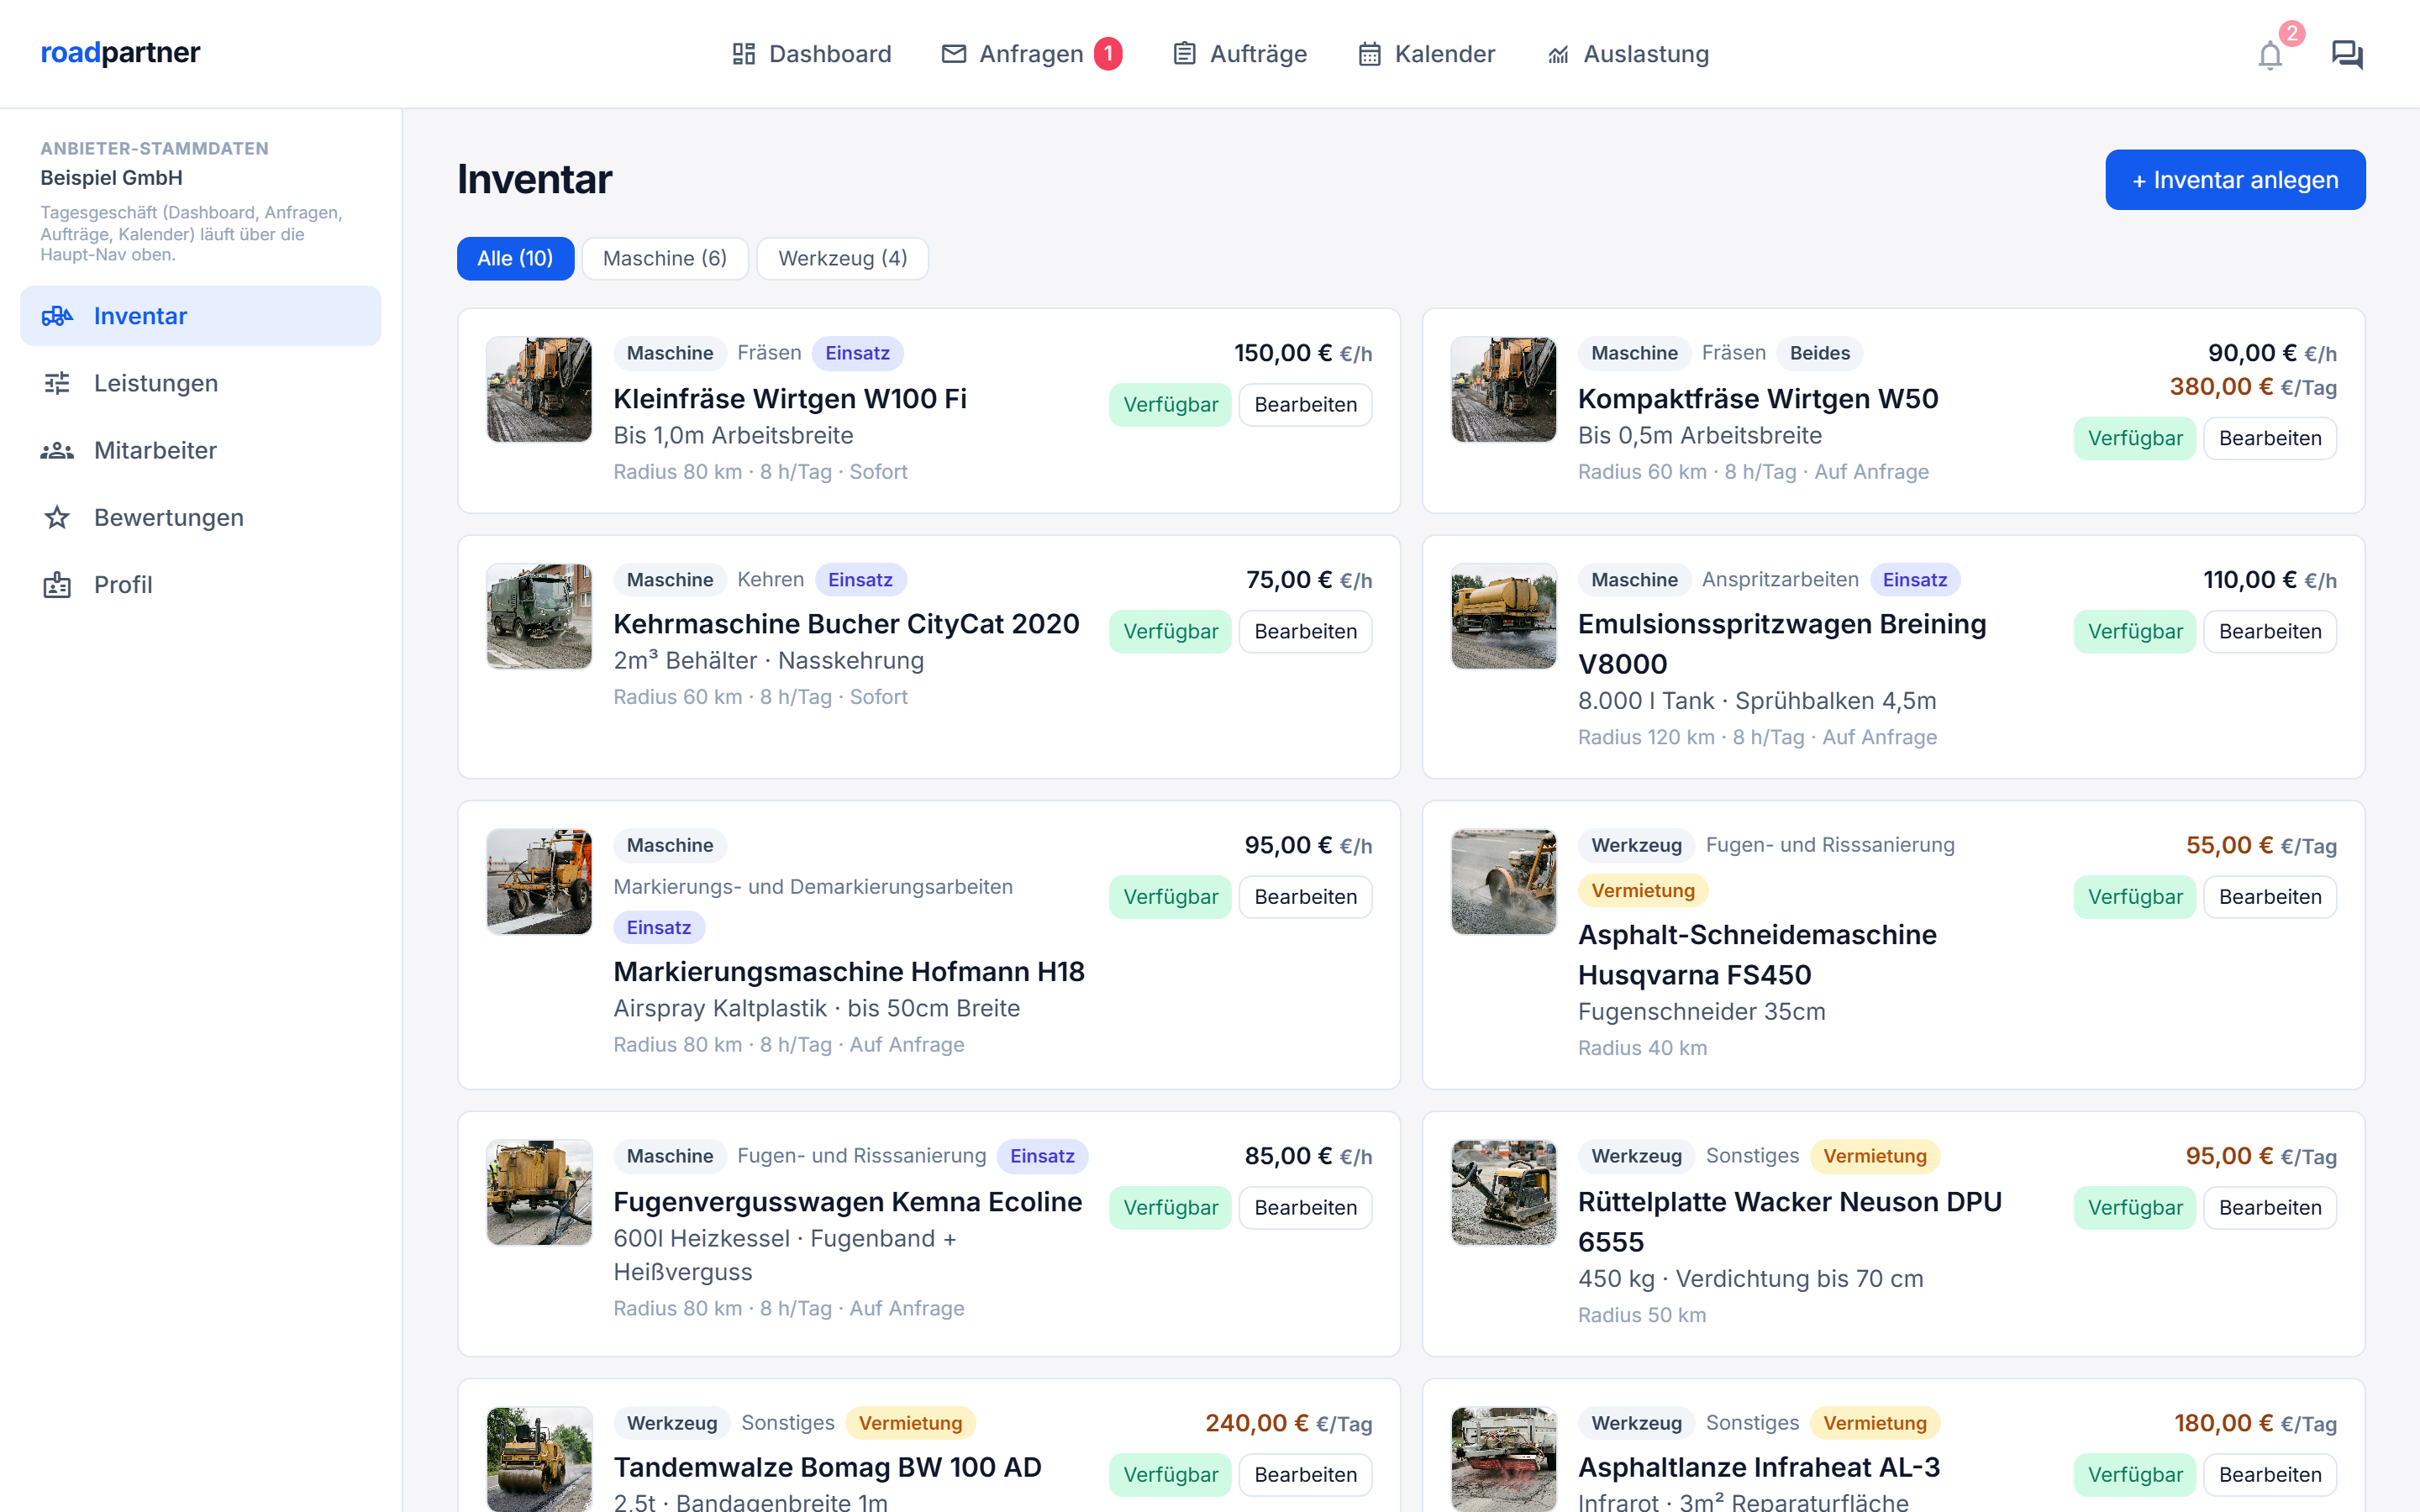Open Aufträge in top navigation
The width and height of the screenshot is (2420, 1512).
tap(1239, 54)
